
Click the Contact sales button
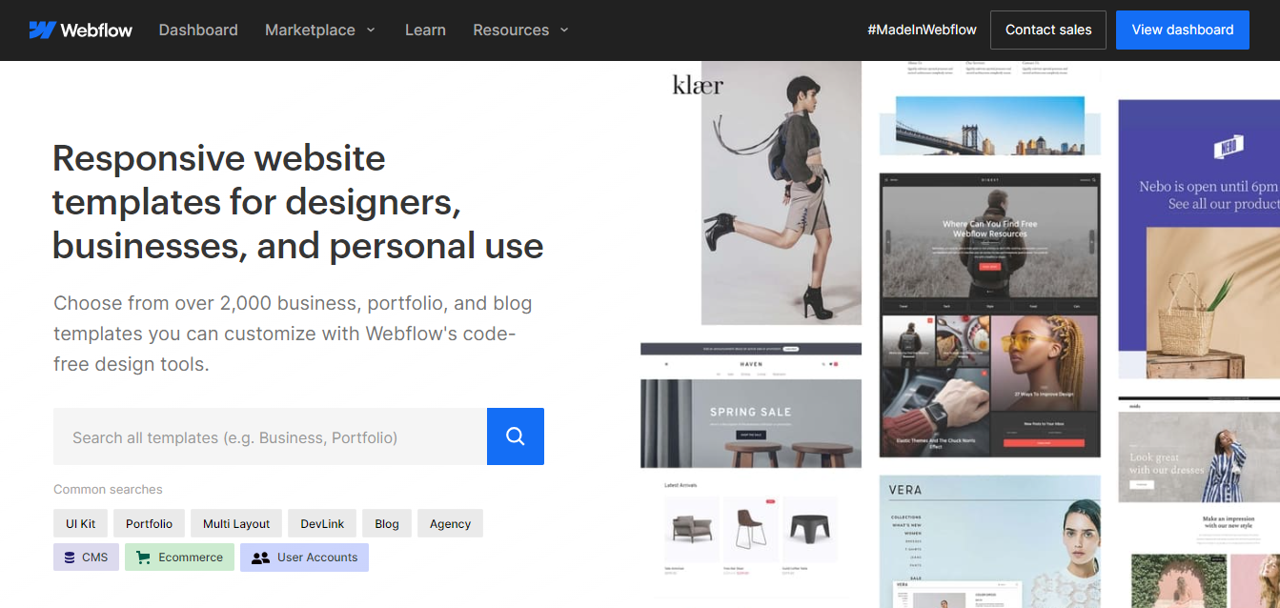tap(1048, 30)
